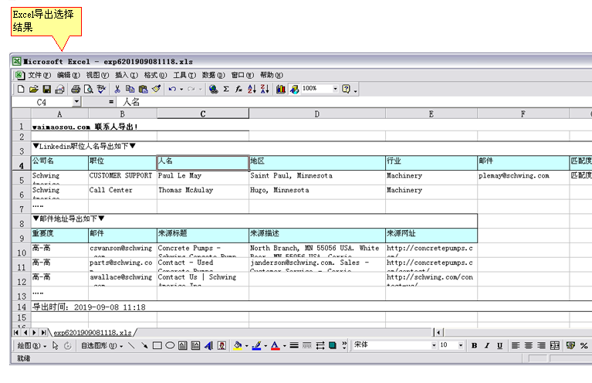Go to the first sheet tab arrow
The width and height of the screenshot is (592, 383).
pyautogui.click(x=16, y=333)
